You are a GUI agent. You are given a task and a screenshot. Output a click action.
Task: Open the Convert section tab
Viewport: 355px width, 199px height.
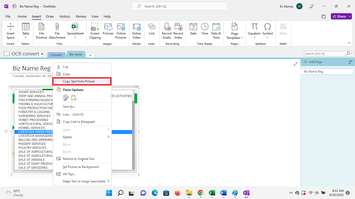(56, 55)
